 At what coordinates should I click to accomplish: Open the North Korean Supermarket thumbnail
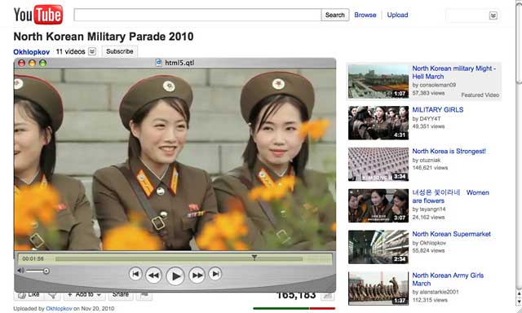click(x=378, y=247)
